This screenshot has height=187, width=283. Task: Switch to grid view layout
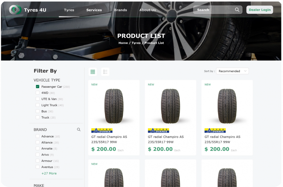coord(93,72)
